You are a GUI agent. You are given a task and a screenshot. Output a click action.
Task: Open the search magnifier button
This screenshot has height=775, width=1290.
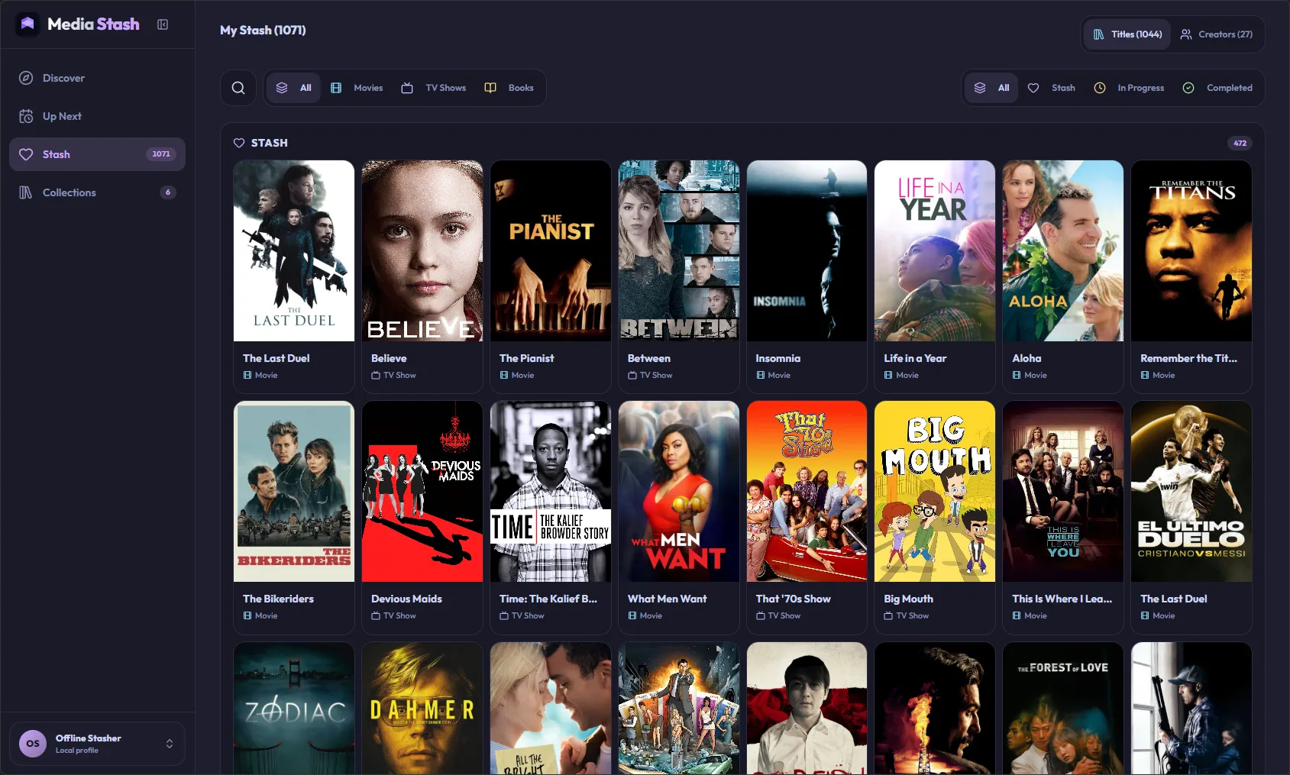(x=238, y=88)
